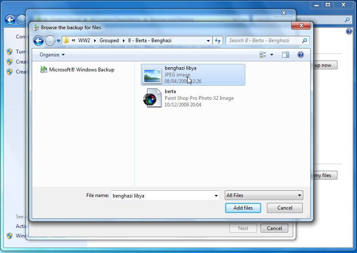Click the Add files button
The width and height of the screenshot is (357, 253).
pos(243,208)
